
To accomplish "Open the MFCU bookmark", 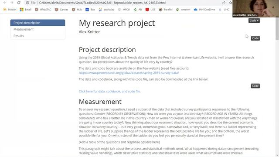I will pyautogui.click(x=124, y=10).
